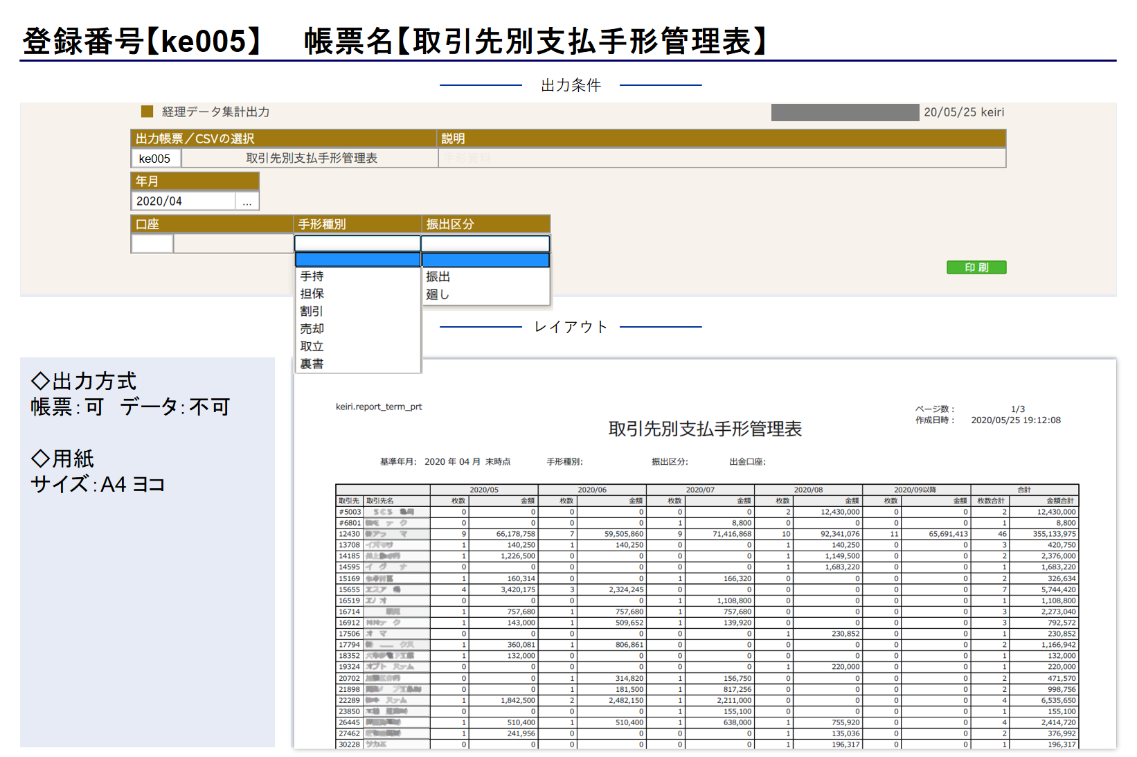Screen dimensions: 1137x757
Task: Open the 振出区分 combo box
Action: [485, 243]
